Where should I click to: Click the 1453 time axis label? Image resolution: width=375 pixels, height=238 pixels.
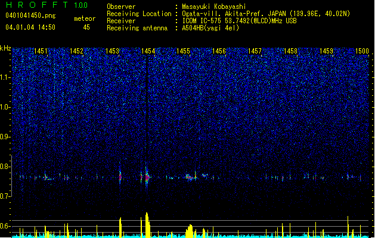(x=112, y=51)
